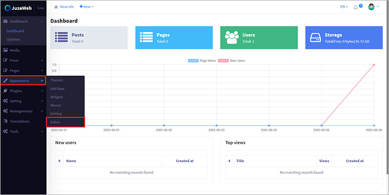389x195 pixels.
Task: Click the Plugins plug icon
Action: click(x=5, y=91)
